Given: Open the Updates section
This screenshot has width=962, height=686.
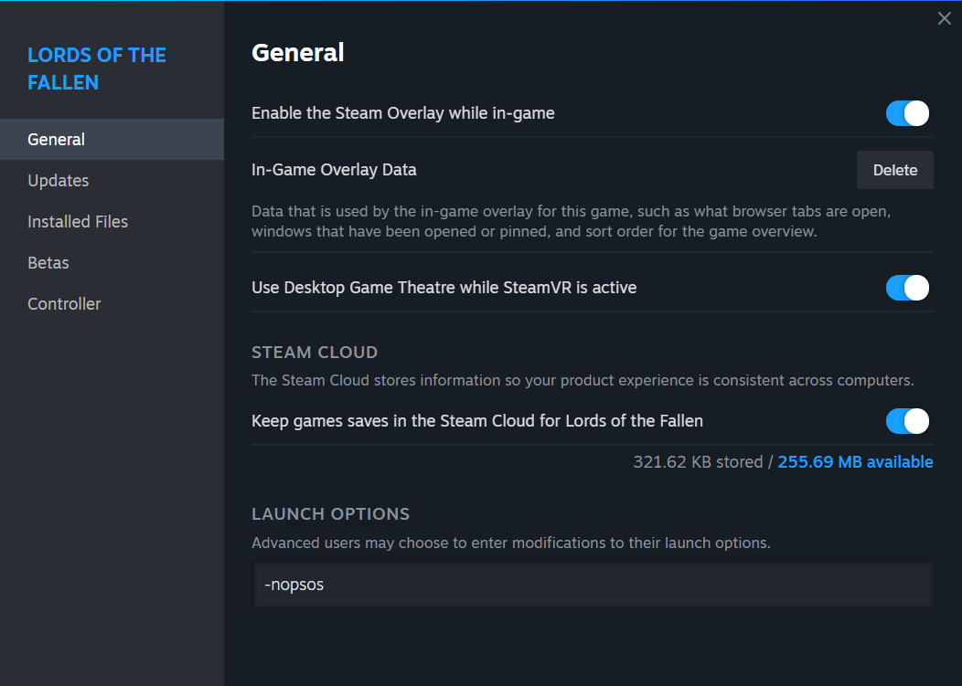Looking at the screenshot, I should click(112, 180).
